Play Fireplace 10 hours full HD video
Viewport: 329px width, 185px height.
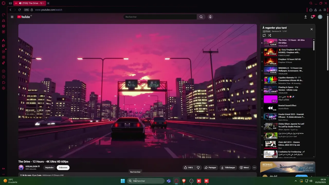[287, 62]
